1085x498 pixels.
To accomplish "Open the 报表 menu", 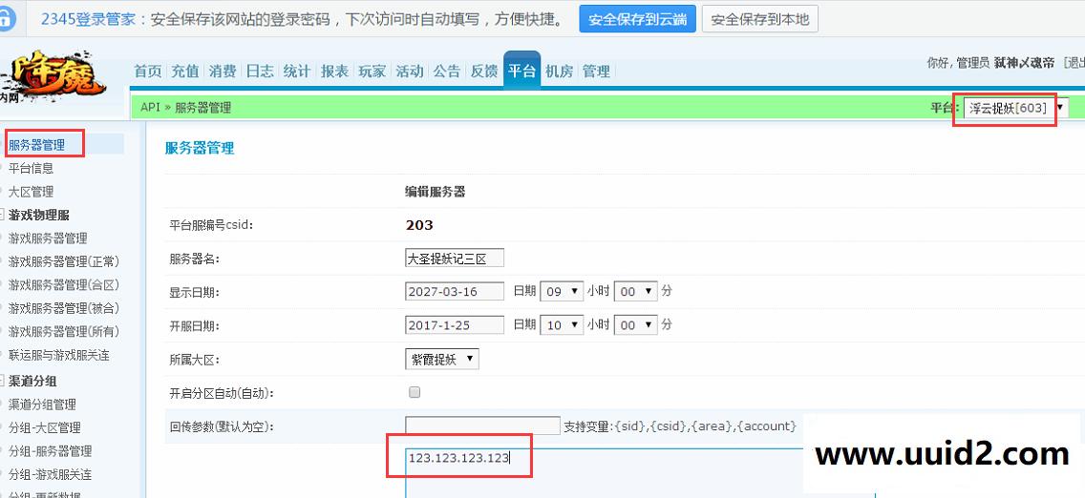I will pyautogui.click(x=334, y=72).
